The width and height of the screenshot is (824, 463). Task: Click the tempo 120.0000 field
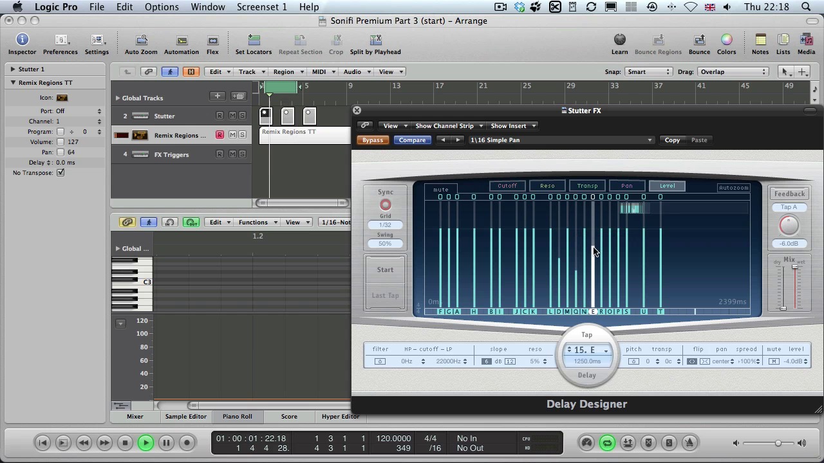393,439
